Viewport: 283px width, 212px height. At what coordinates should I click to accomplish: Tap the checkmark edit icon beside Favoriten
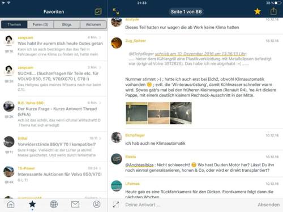coord(98,12)
